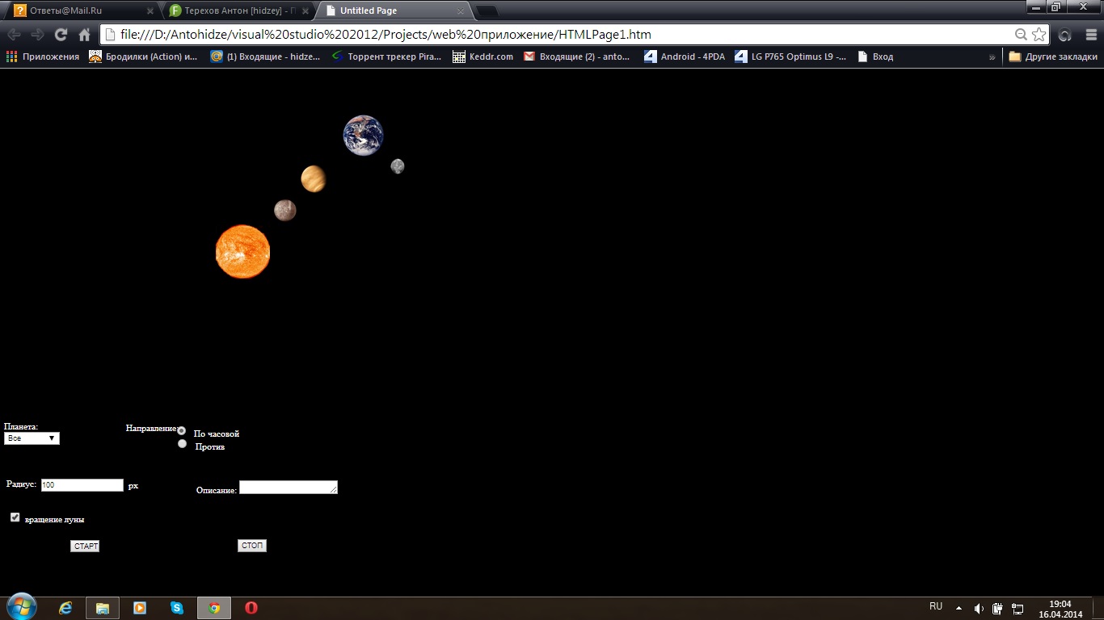Open Opera from the taskbar
The image size is (1104, 620).
[x=251, y=608]
